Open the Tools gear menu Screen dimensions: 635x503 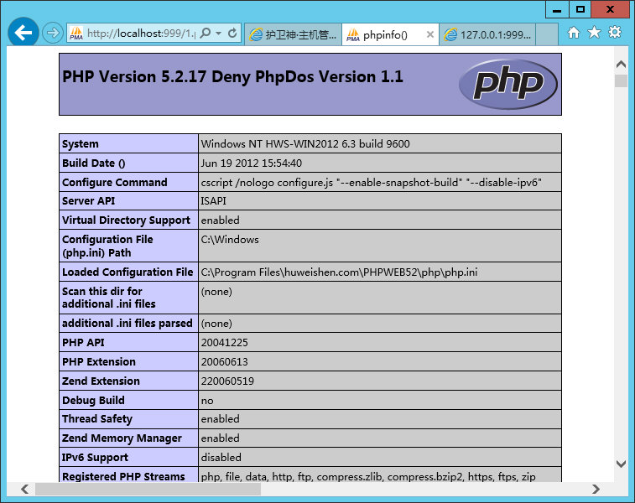pos(615,32)
